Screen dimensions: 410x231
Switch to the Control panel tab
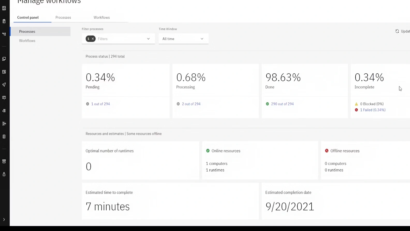28,17
